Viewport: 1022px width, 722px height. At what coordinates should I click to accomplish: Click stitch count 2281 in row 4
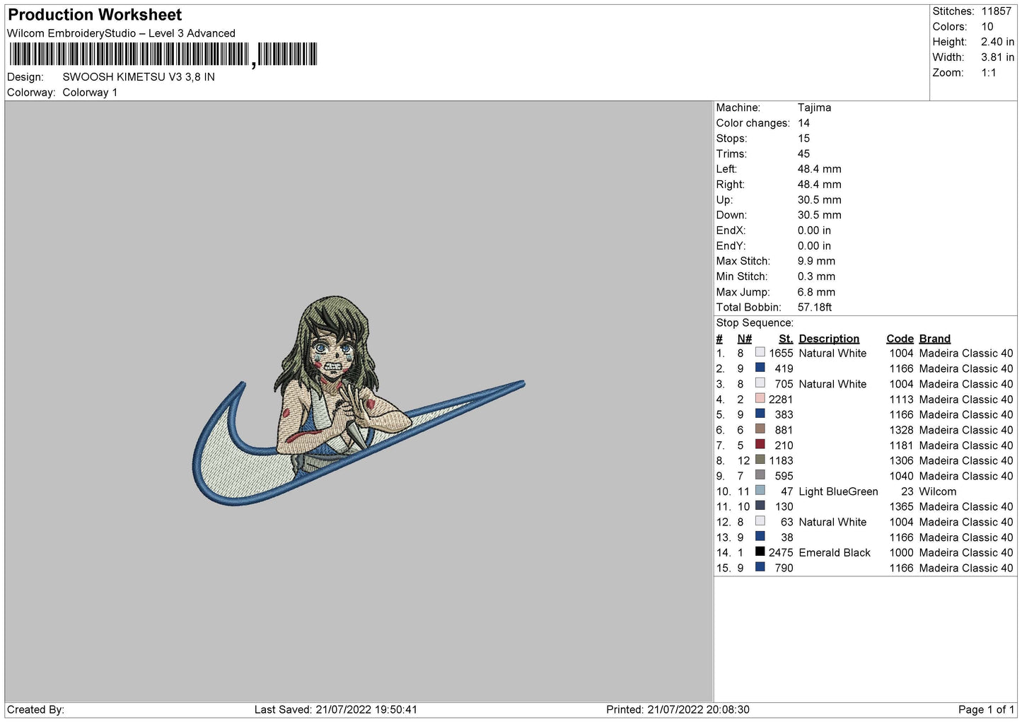point(781,400)
